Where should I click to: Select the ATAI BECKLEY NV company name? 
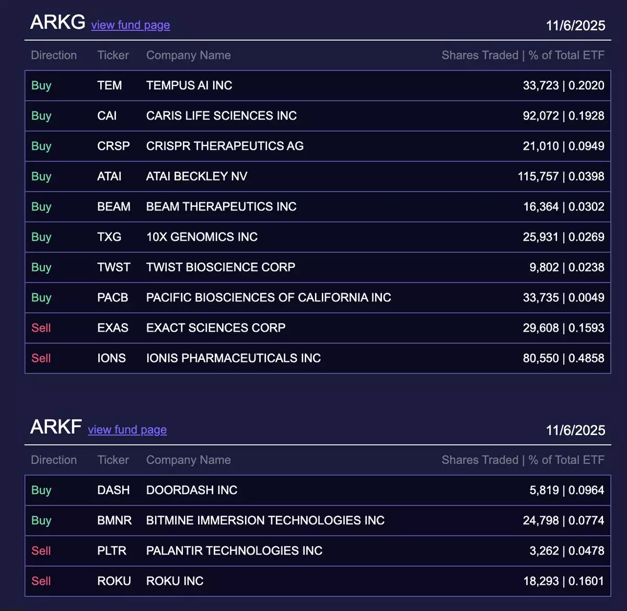pyautogui.click(x=196, y=177)
